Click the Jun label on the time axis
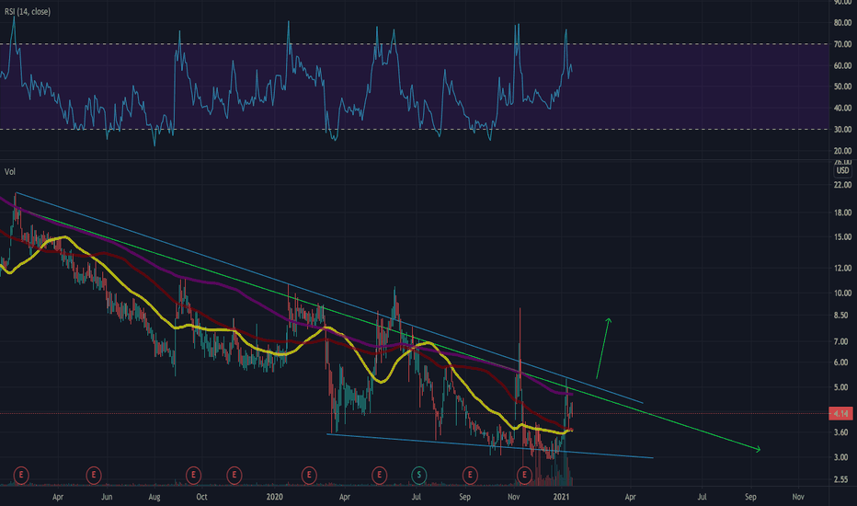Screen dimensions: 857x506 (107, 497)
